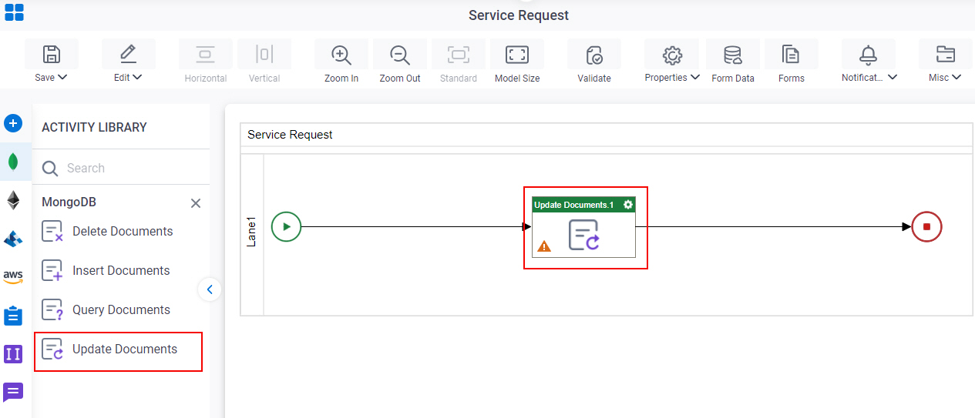
Task: Click the Vertical alignment icon
Action: tap(264, 54)
